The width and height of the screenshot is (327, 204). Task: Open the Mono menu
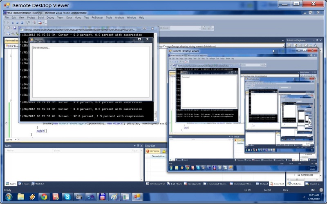tap(78, 18)
